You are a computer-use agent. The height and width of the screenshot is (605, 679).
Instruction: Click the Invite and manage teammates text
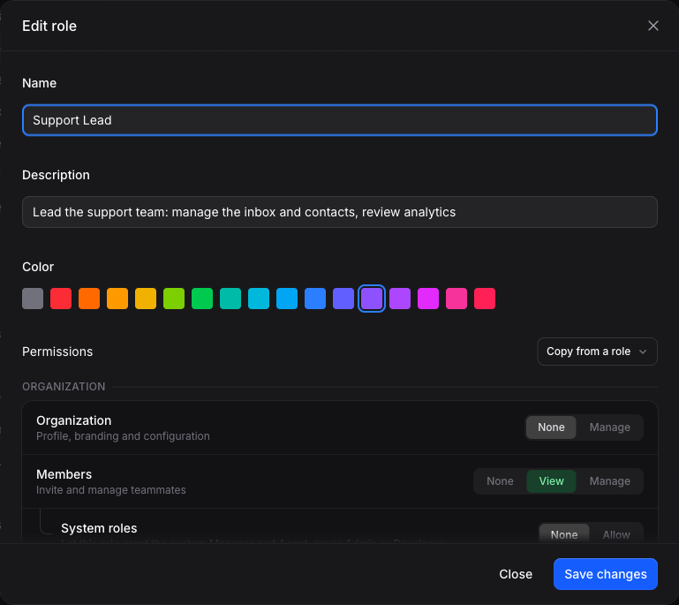point(111,490)
